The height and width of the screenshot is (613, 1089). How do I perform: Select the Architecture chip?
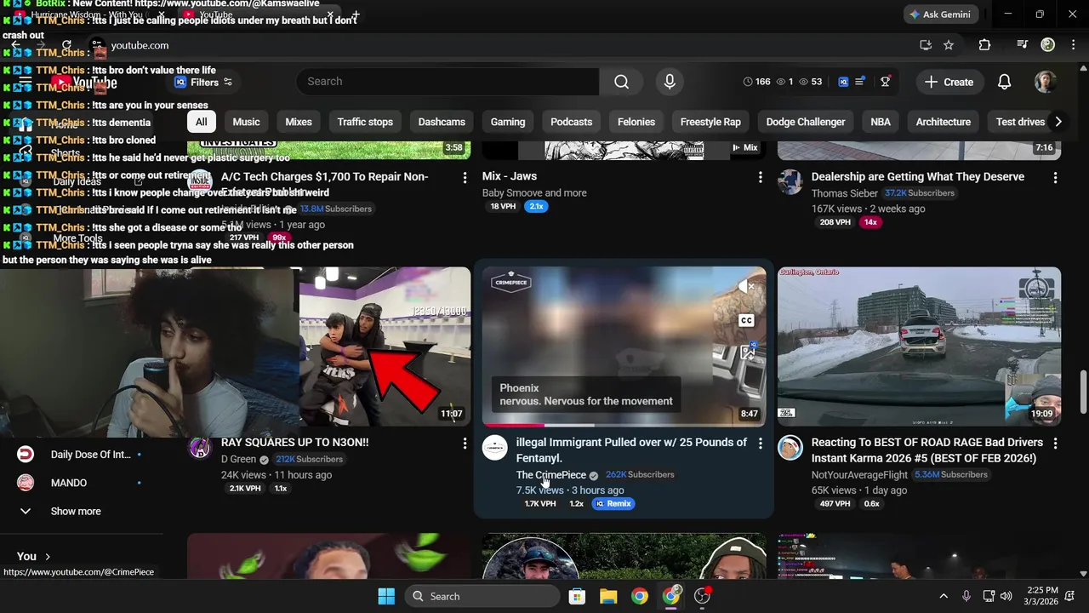pyautogui.click(x=943, y=122)
